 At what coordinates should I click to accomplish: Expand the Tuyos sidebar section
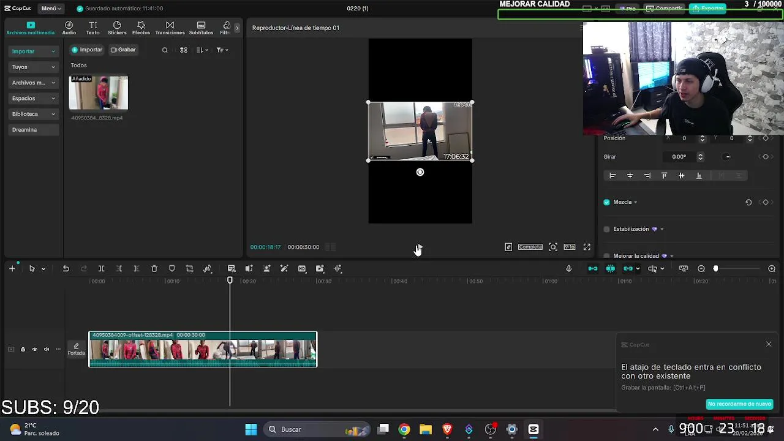[34, 67]
